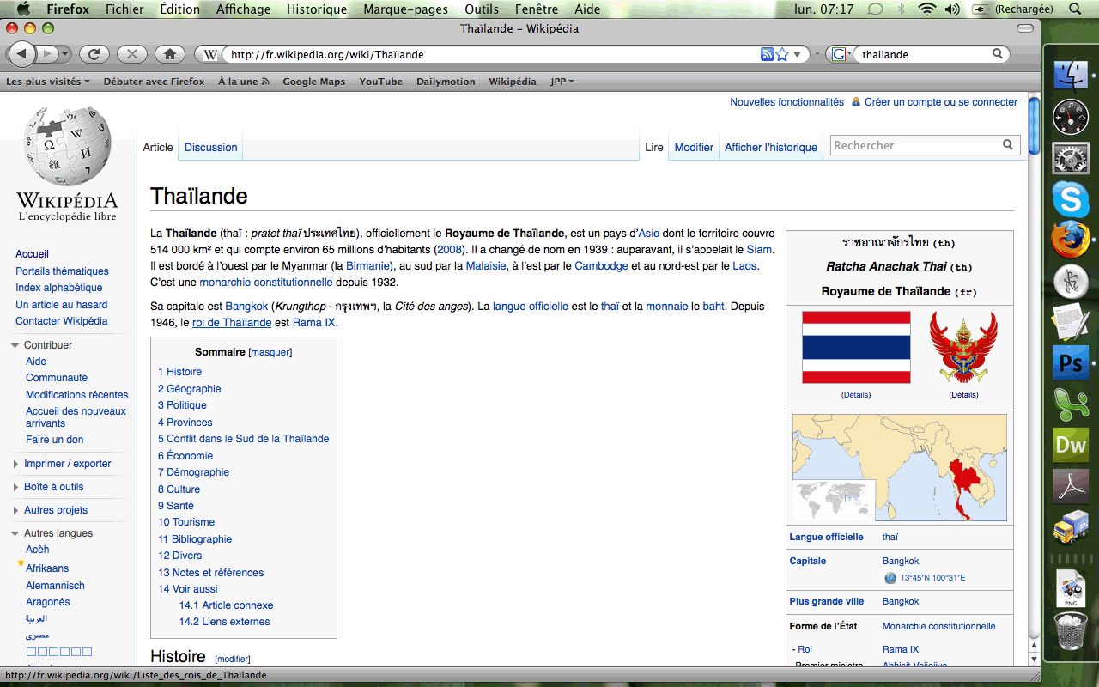Reload the page with the refresh button

[94, 54]
